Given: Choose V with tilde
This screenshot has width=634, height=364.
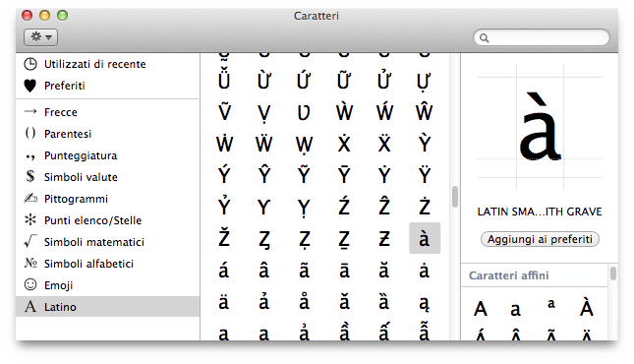Looking at the screenshot, I should pyautogui.click(x=224, y=112).
